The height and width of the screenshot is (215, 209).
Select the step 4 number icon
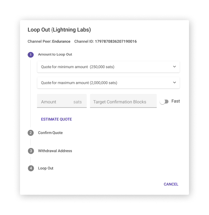(31, 168)
